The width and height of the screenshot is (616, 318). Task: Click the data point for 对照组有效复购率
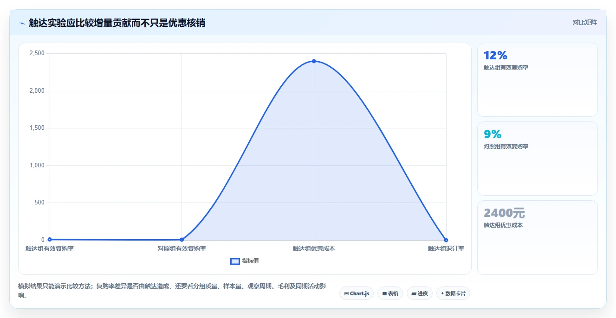pos(182,240)
